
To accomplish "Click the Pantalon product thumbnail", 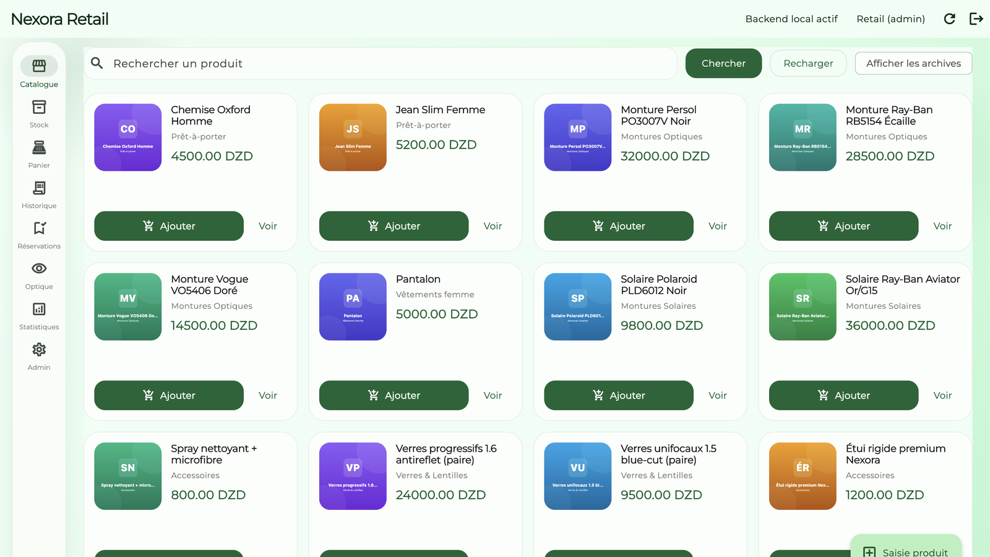I will coord(353,307).
